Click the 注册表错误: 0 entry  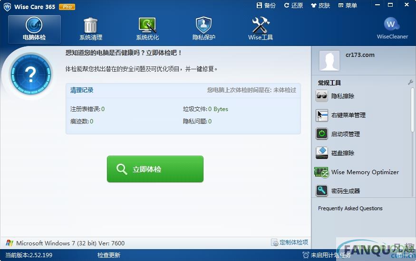click(x=87, y=109)
